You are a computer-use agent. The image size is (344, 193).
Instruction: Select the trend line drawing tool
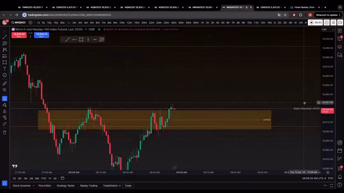[4, 37]
